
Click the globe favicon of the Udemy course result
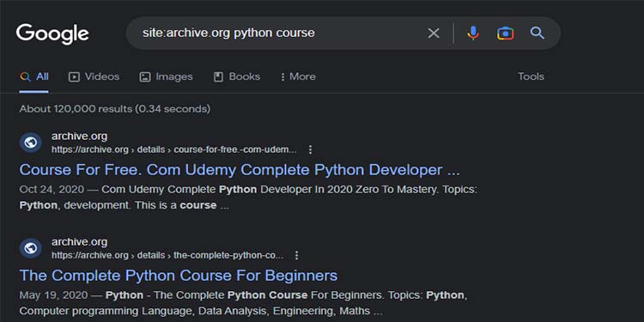(x=30, y=143)
